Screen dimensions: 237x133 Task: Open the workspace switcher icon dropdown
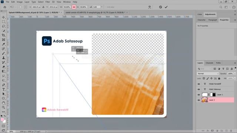click(x=226, y=7)
